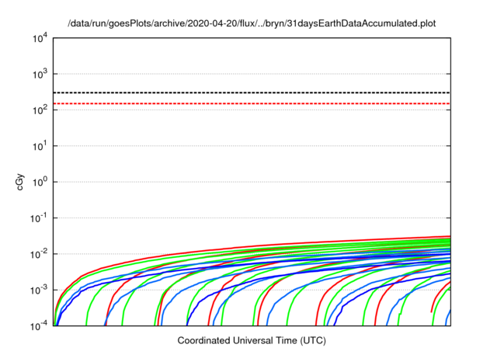
Task: Click the plot title file path text
Action: [252, 23]
